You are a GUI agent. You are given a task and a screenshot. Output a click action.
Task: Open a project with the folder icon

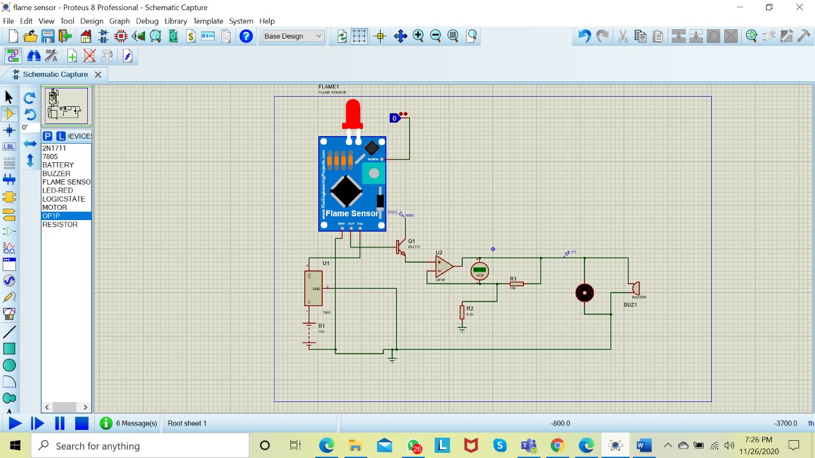pos(30,36)
